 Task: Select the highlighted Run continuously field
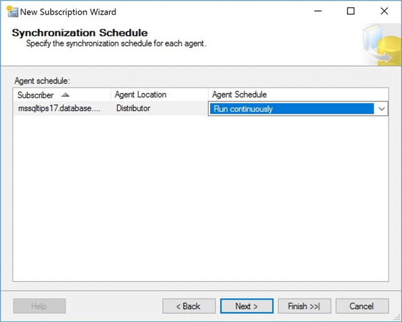(292, 109)
